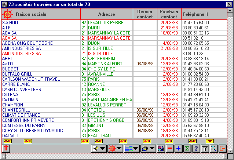Click the red minus button

click(x=169, y=149)
